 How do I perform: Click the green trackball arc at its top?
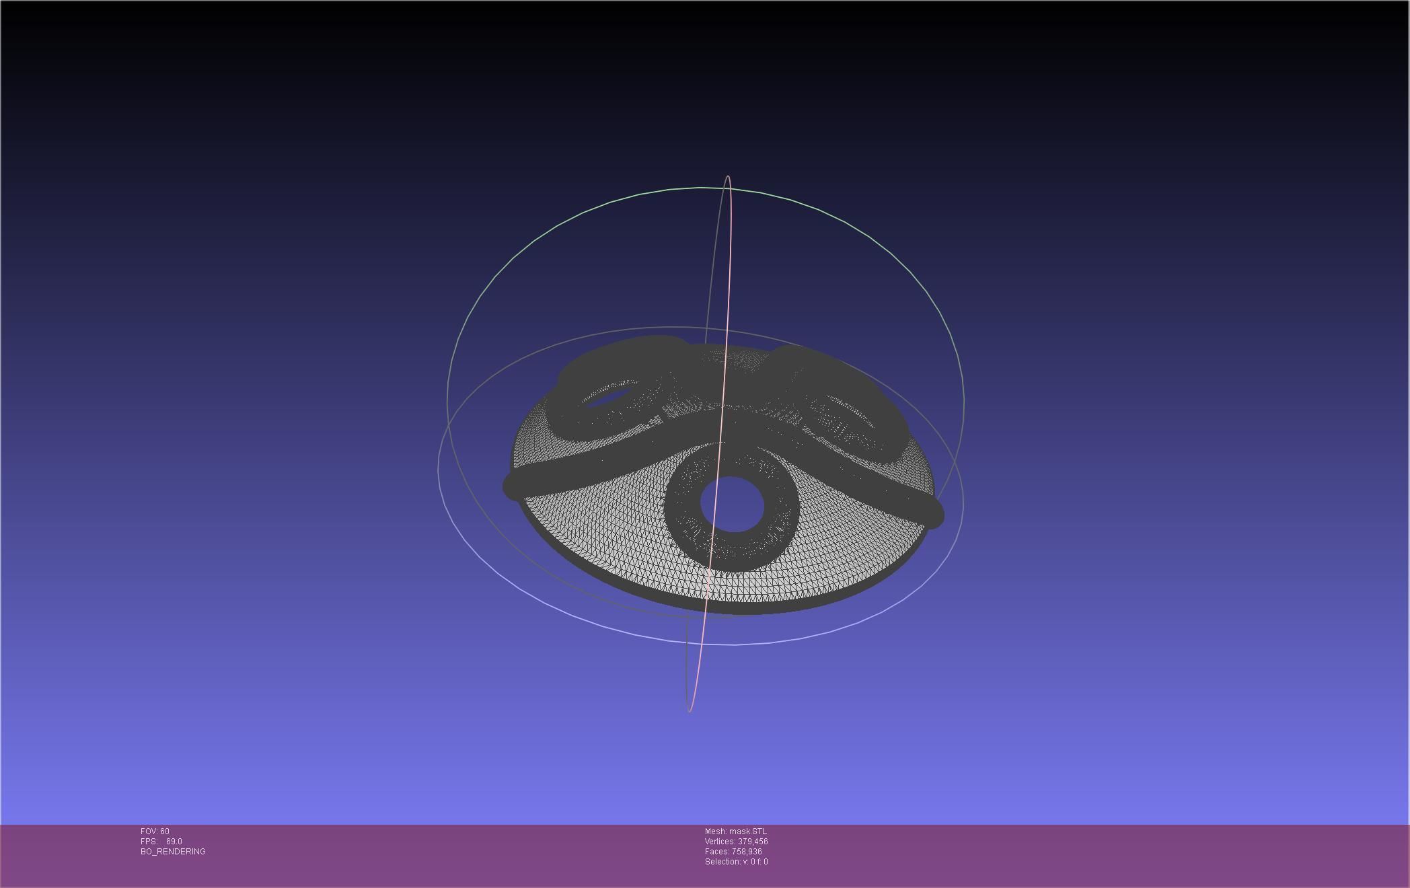[x=700, y=188]
